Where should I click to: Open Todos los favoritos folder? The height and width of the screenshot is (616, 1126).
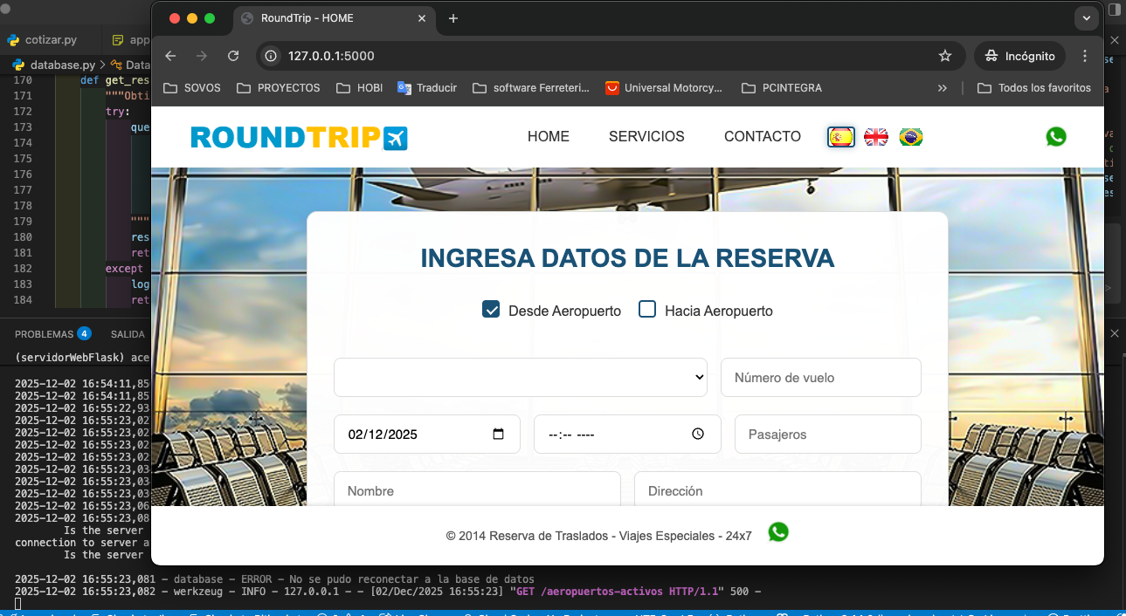click(1034, 88)
